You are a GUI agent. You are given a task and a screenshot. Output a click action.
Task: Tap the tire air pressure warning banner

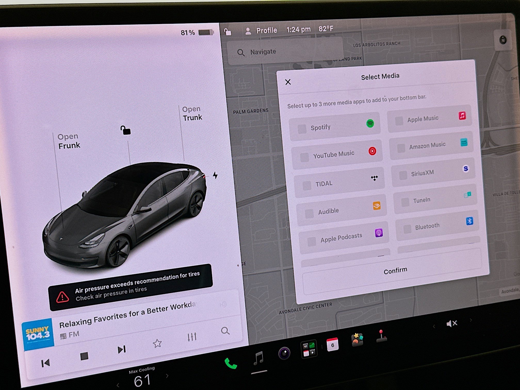[x=131, y=287]
